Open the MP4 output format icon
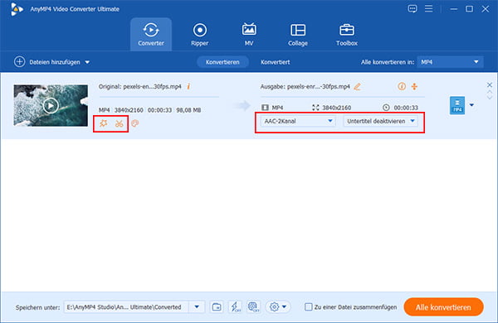 pos(457,105)
